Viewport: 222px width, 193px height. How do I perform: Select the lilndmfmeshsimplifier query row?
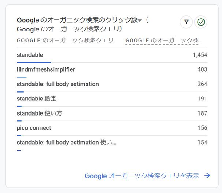pyautogui.click(x=112, y=69)
